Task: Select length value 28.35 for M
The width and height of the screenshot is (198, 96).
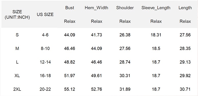Action: (185, 48)
